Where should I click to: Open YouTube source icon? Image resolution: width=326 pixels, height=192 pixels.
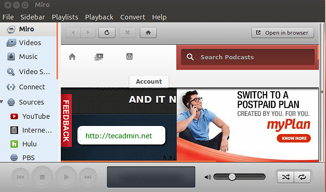coord(14,116)
